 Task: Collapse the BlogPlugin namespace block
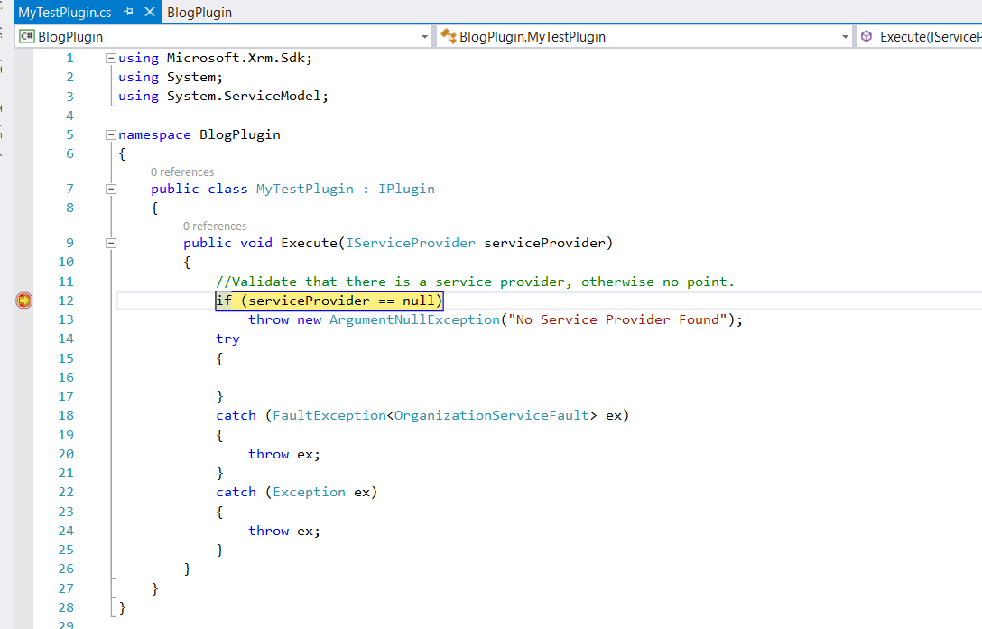click(111, 134)
